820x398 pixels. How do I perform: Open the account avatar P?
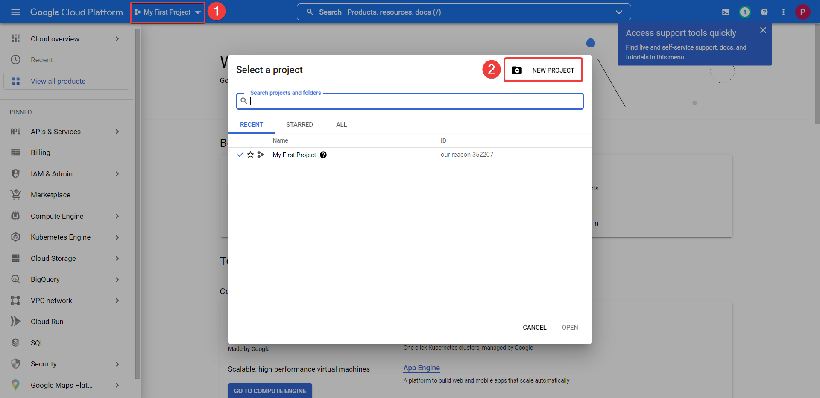[802, 12]
